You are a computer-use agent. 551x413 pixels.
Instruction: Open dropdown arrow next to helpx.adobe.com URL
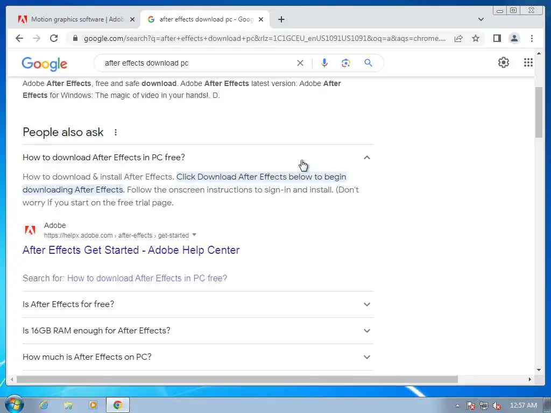(x=194, y=235)
